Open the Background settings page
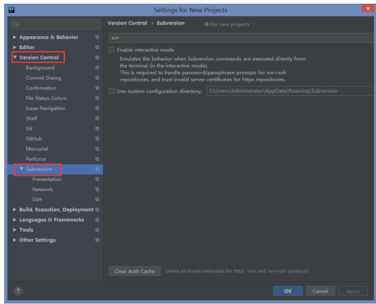The height and width of the screenshot is (304, 376). coord(40,68)
